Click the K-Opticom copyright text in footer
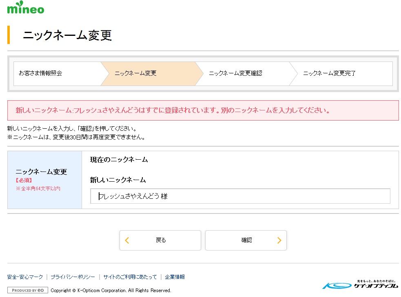This screenshot has height=297, width=401. [x=111, y=290]
